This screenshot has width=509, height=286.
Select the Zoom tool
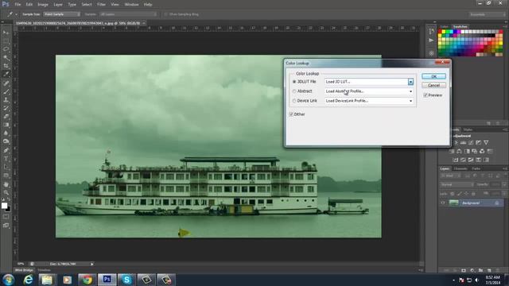6,193
